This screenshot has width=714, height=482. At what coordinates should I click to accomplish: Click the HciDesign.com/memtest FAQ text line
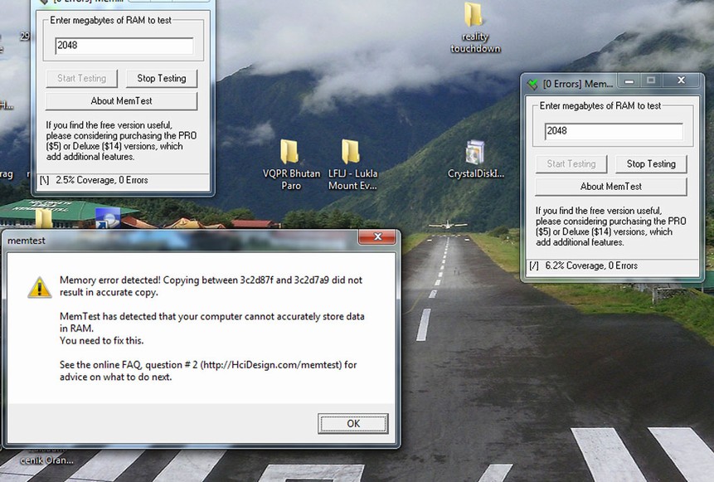[208, 371]
